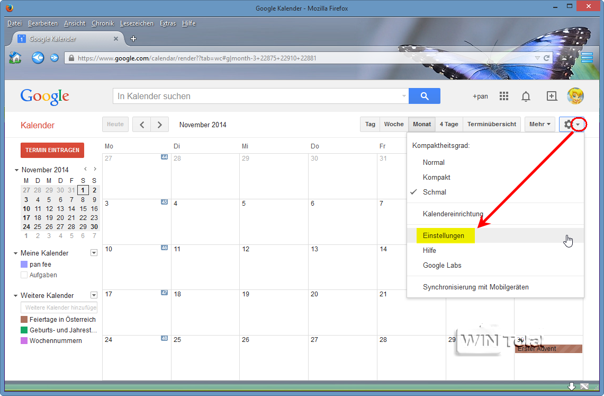
Task: Click Weitere Kalender hinzufügen input field
Action: click(59, 307)
